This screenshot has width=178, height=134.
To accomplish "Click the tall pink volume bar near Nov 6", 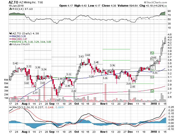I will tap(106, 93).
